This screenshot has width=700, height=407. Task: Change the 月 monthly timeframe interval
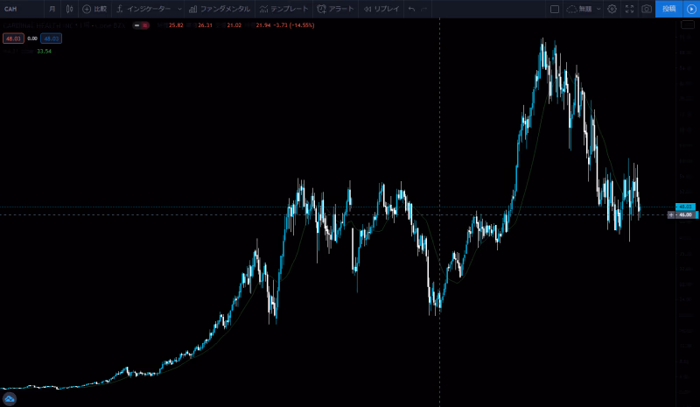click(x=52, y=9)
